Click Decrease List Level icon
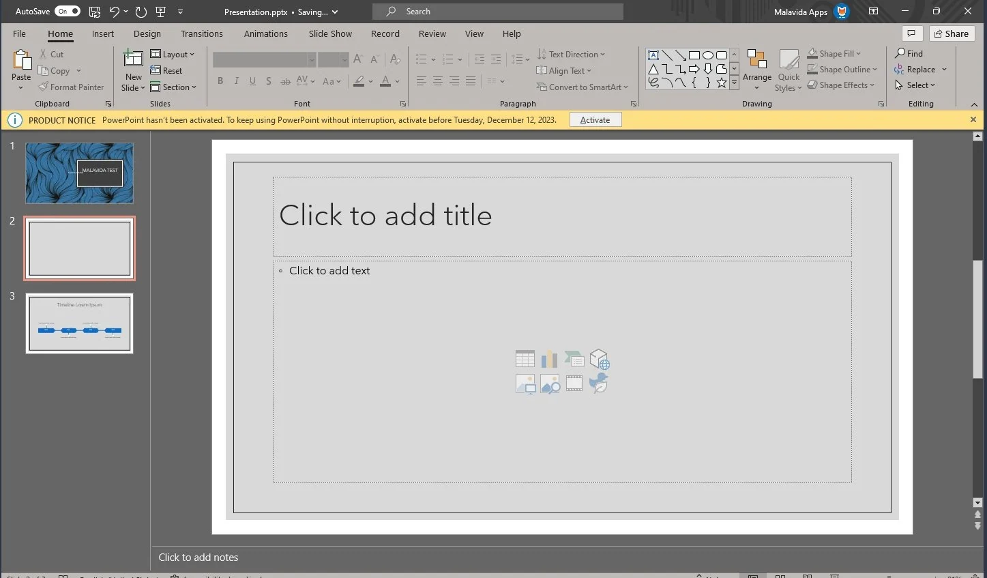987x578 pixels. [480, 59]
